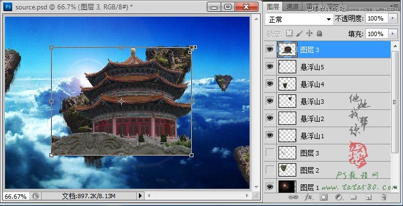Switch to the 通道 tab
Image resolution: width=403 pixels, height=206 pixels.
coord(292,7)
